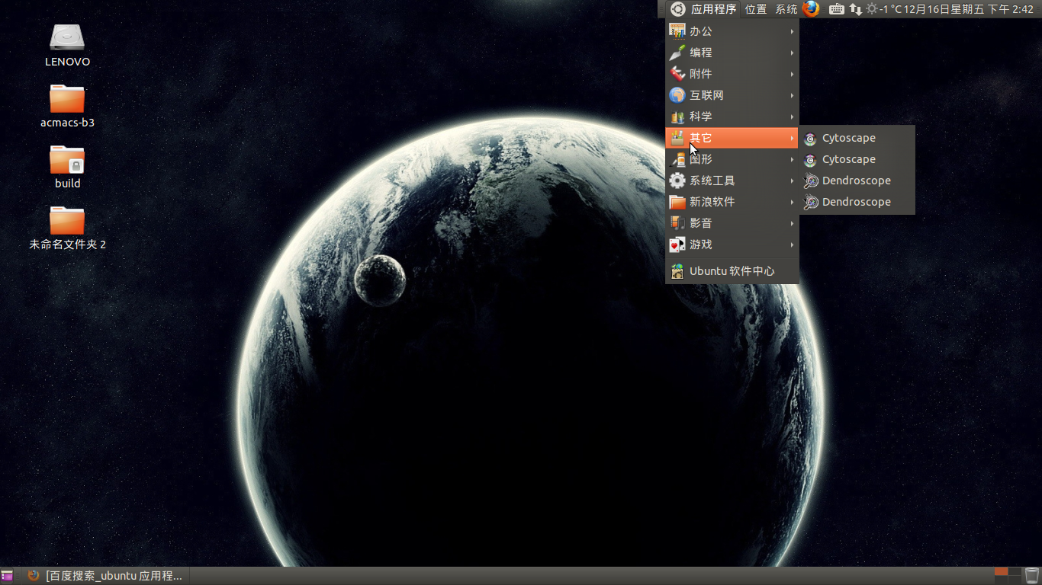
Task: Click the 系统工具 gear icon
Action: 677,181
